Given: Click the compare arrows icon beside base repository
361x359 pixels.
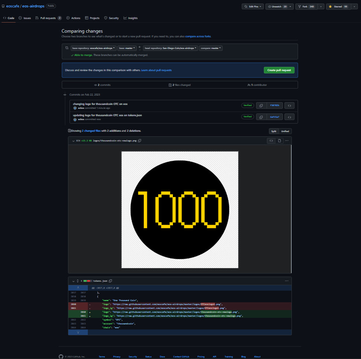Looking at the screenshot, I should point(67,48).
